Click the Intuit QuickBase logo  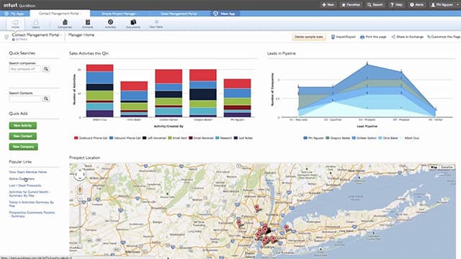point(19,5)
